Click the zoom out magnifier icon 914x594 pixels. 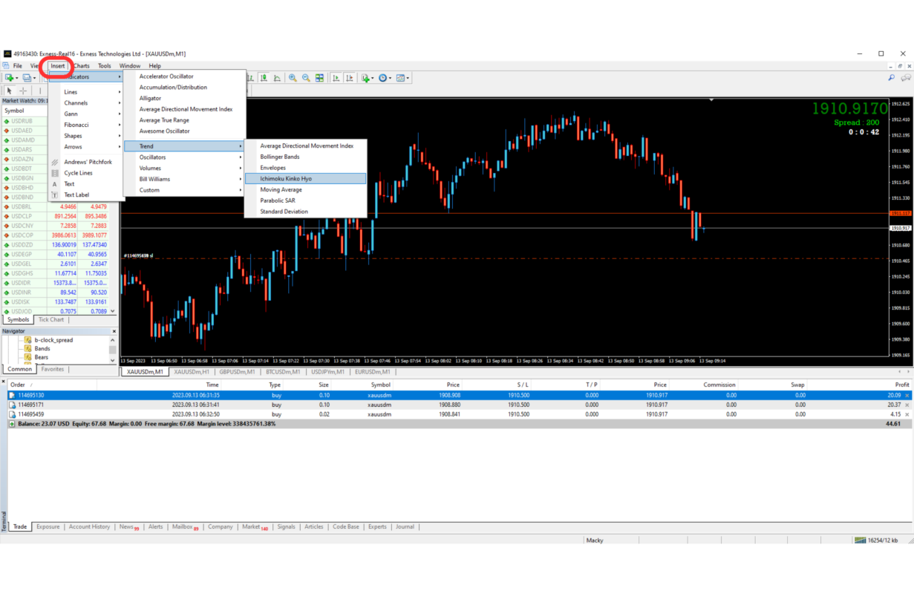coord(306,78)
